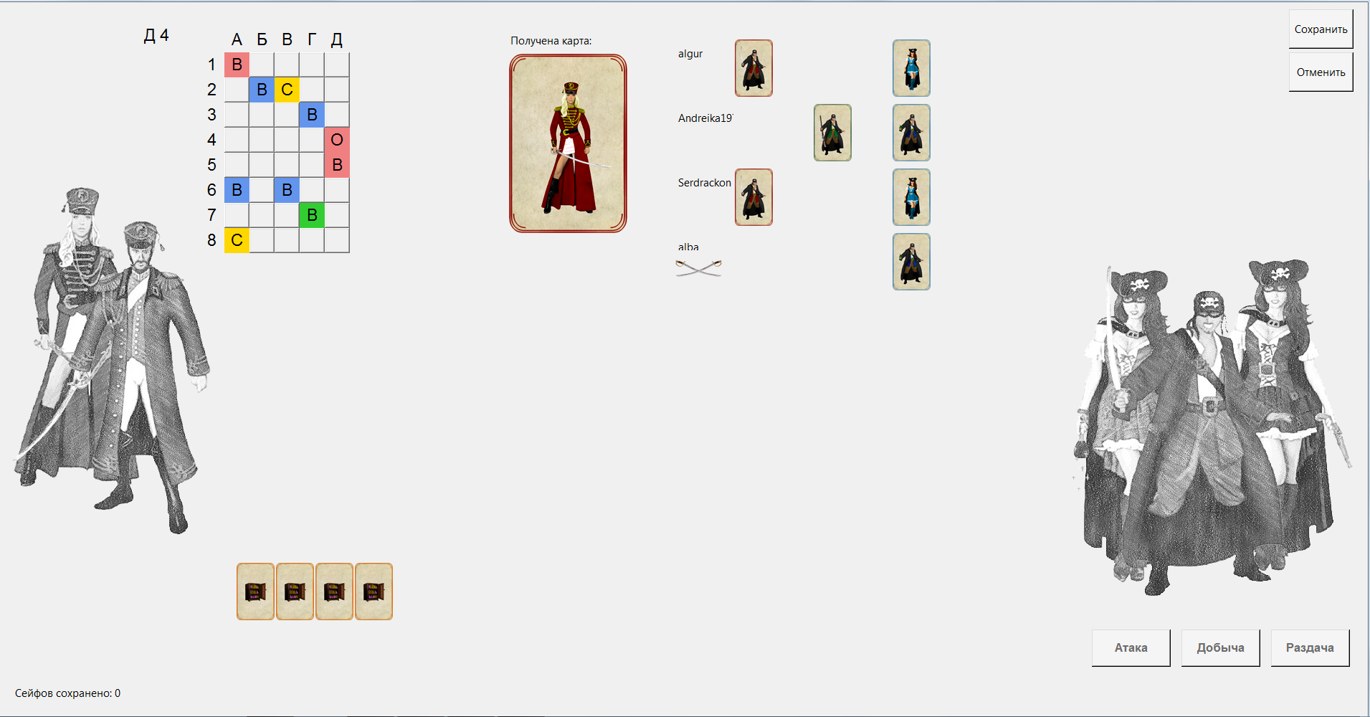Click column header А of the grid
The height and width of the screenshot is (717, 1370).
(237, 39)
